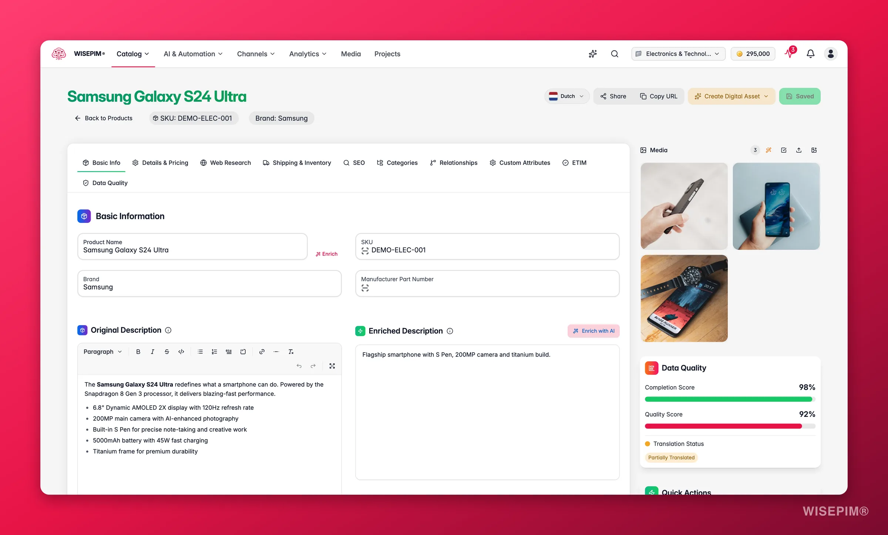
Task: Upload media with the upload icon
Action: 799,150
